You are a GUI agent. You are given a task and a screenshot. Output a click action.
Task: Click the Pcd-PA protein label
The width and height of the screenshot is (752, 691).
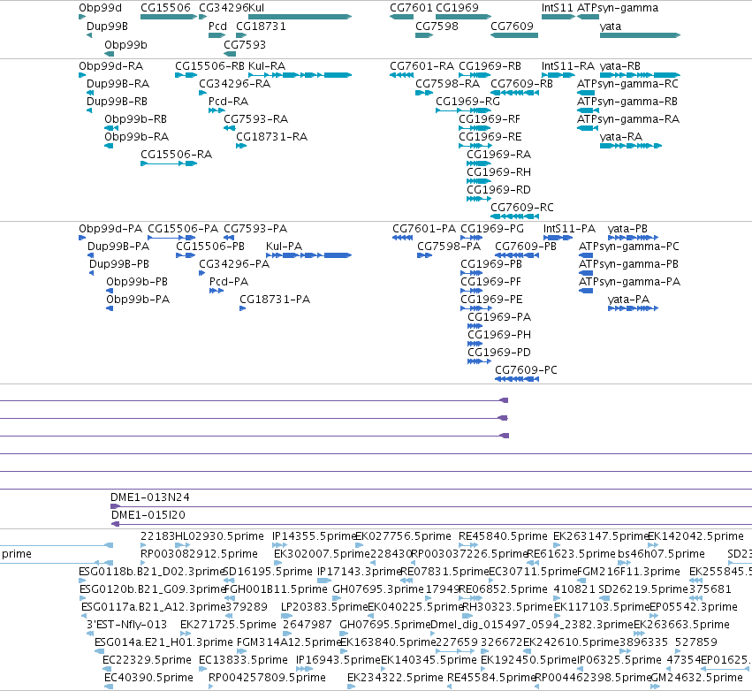pyautogui.click(x=229, y=282)
